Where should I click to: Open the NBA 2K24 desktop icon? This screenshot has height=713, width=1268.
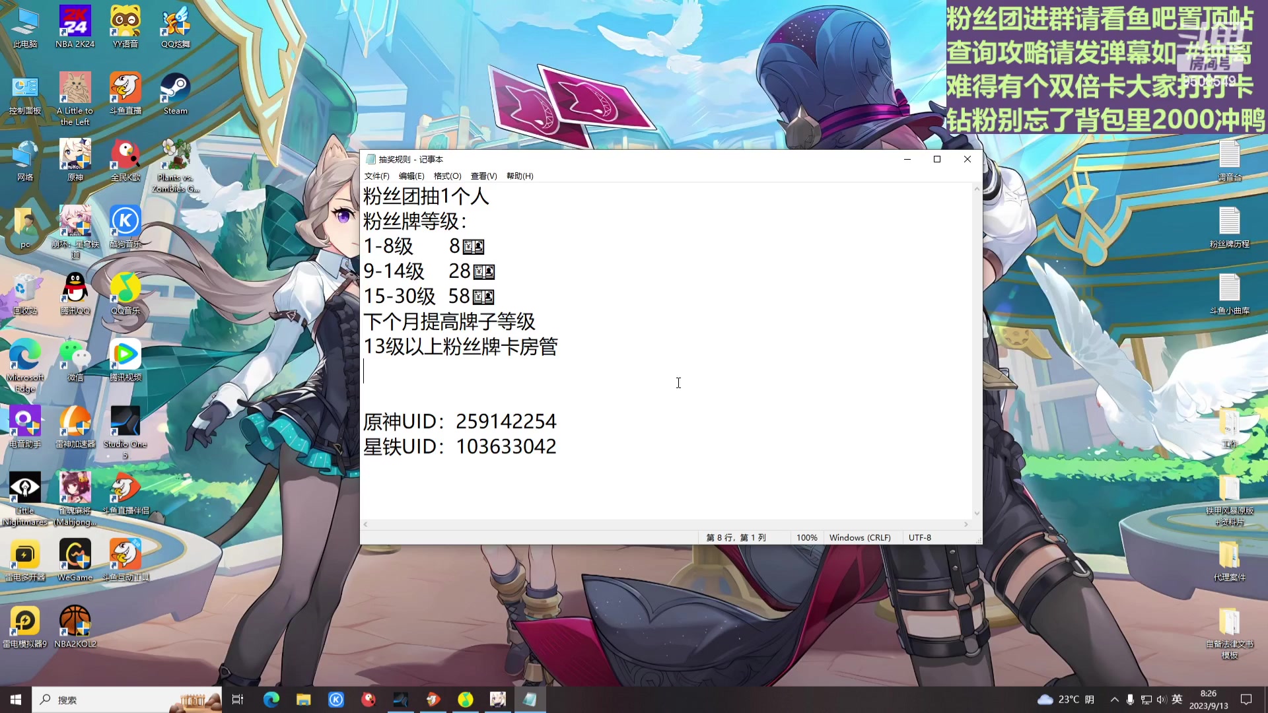click(x=75, y=27)
